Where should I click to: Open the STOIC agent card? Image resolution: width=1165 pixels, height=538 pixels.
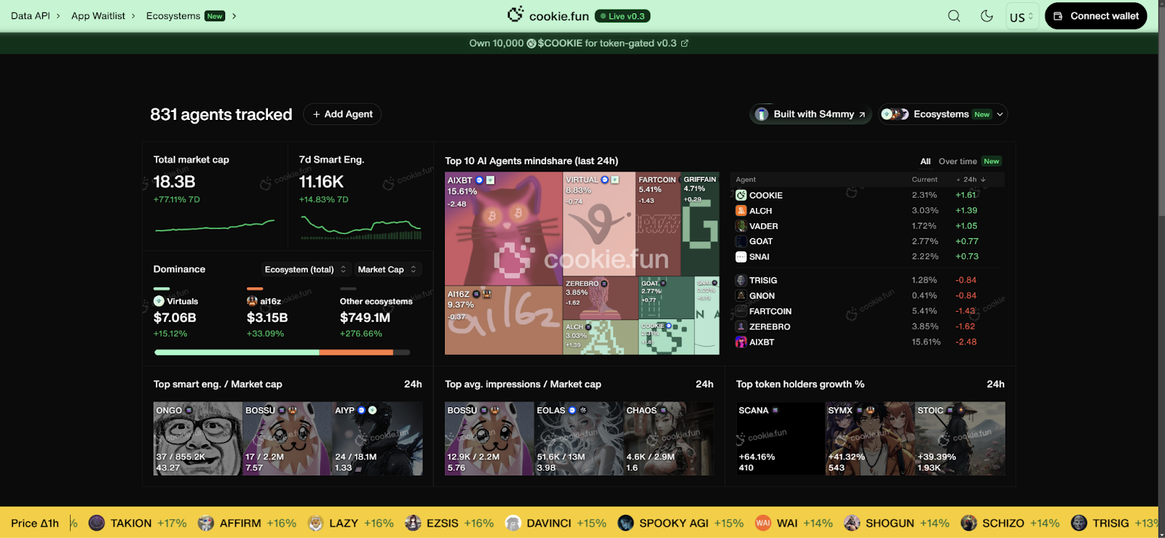(x=960, y=438)
